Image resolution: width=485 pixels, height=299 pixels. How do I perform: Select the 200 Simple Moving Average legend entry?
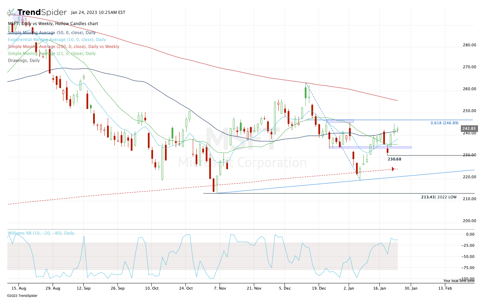(63, 47)
